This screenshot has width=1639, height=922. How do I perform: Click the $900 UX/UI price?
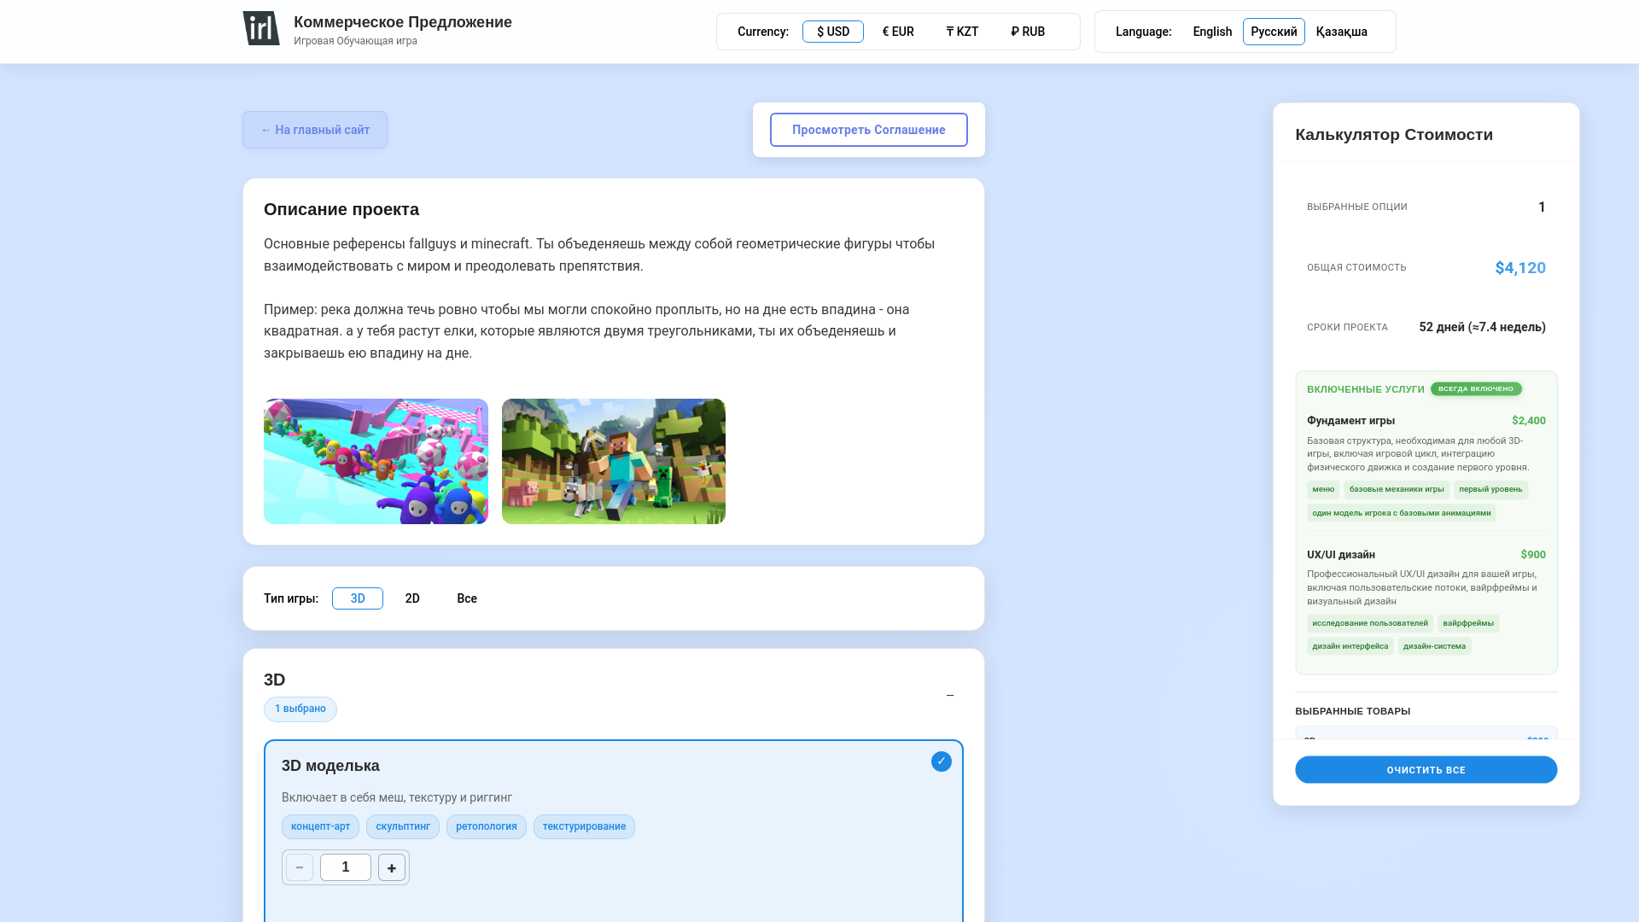coord(1533,555)
